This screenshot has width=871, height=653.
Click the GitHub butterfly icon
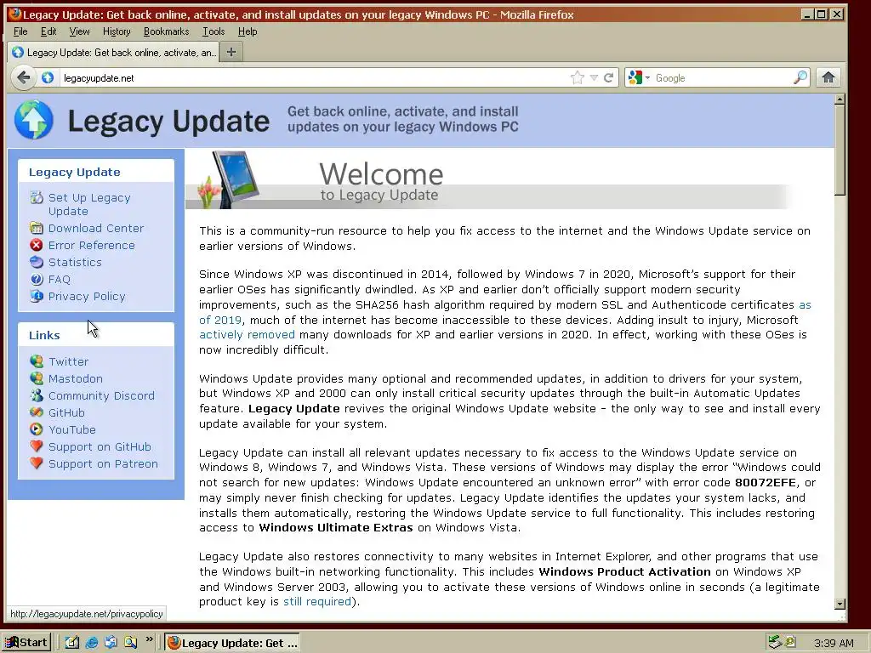tap(37, 412)
